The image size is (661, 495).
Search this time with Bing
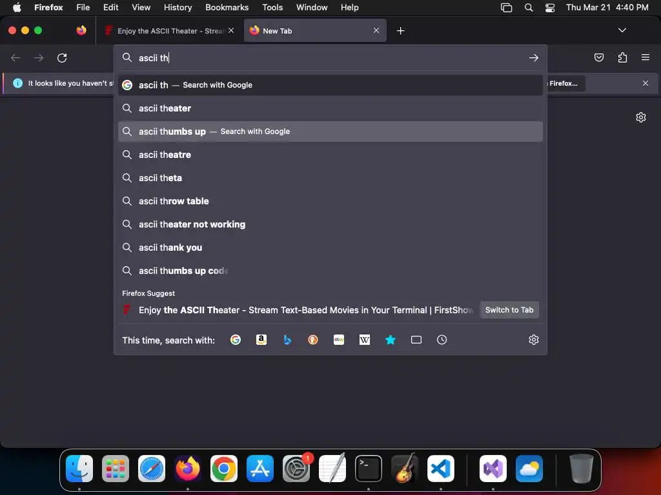[x=287, y=340]
